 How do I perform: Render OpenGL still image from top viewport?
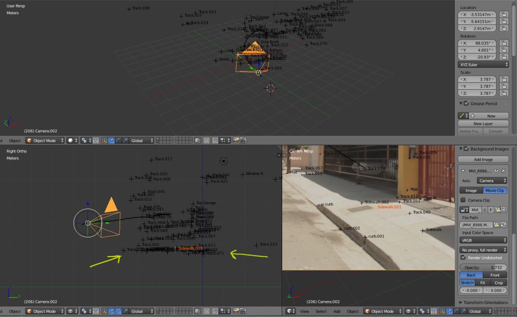[x=236, y=140]
